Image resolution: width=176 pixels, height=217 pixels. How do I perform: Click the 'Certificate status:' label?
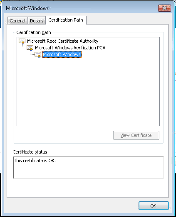tap(31, 152)
